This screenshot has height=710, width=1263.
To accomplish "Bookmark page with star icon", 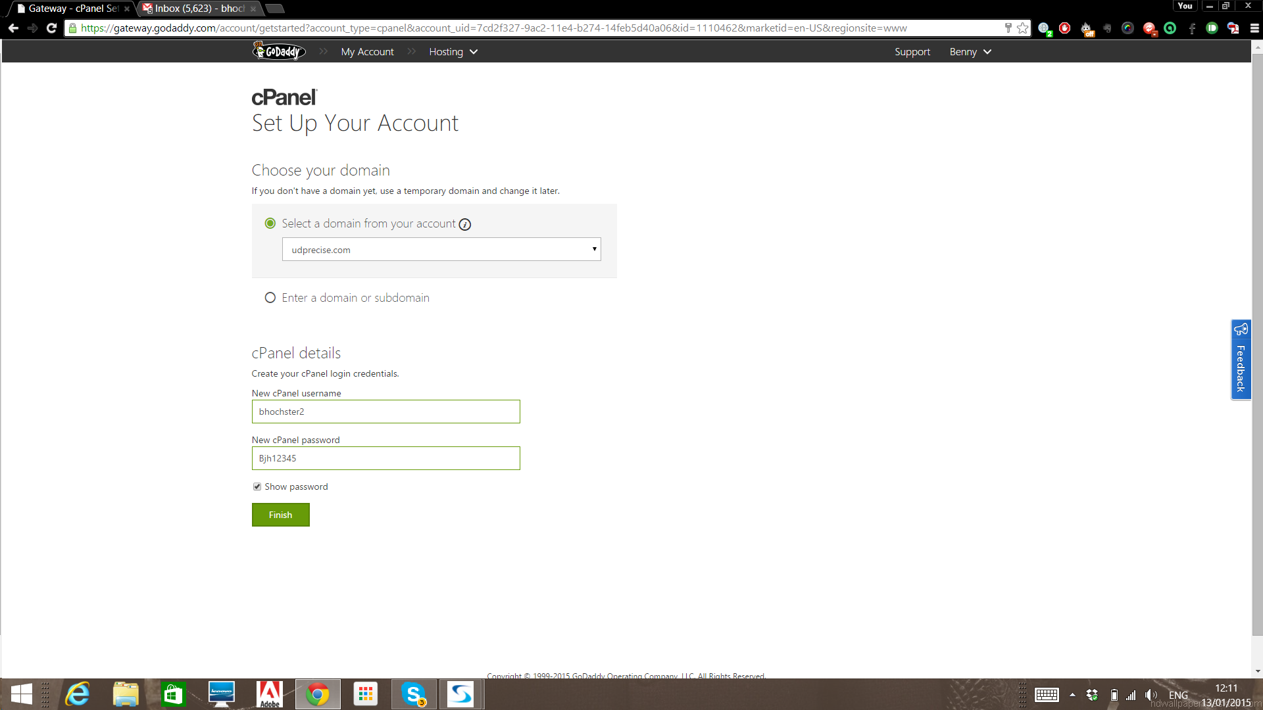I will point(1022,28).
